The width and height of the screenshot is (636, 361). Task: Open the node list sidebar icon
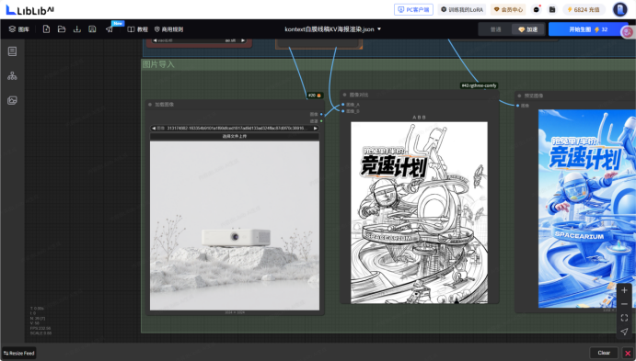tap(12, 51)
